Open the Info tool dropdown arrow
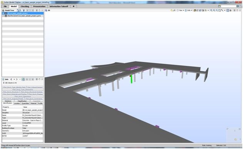This screenshot has width=243, height=149. coord(191,10)
